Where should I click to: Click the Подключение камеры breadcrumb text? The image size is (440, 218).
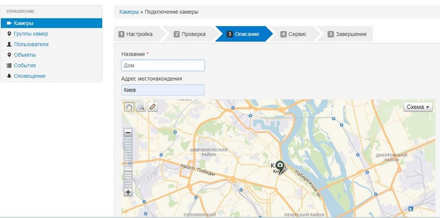point(172,12)
